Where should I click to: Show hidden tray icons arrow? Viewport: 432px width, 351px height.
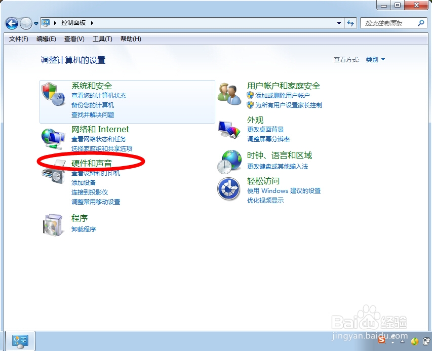click(402, 342)
